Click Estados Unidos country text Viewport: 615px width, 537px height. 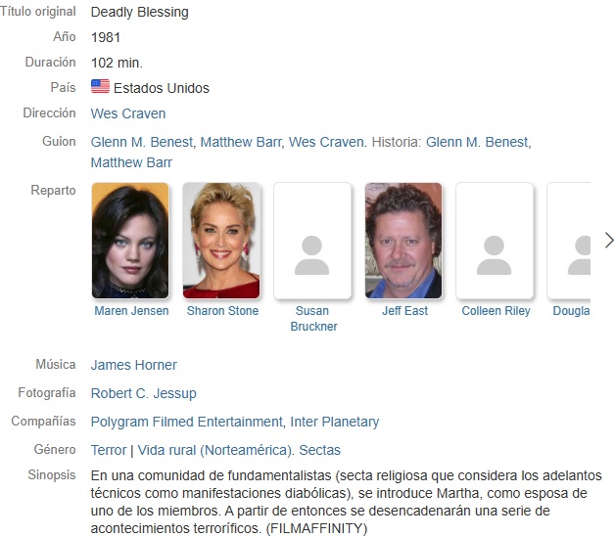tap(162, 88)
